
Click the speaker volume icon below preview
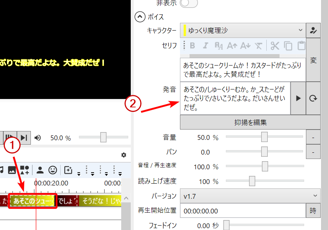pyautogui.click(x=37, y=138)
